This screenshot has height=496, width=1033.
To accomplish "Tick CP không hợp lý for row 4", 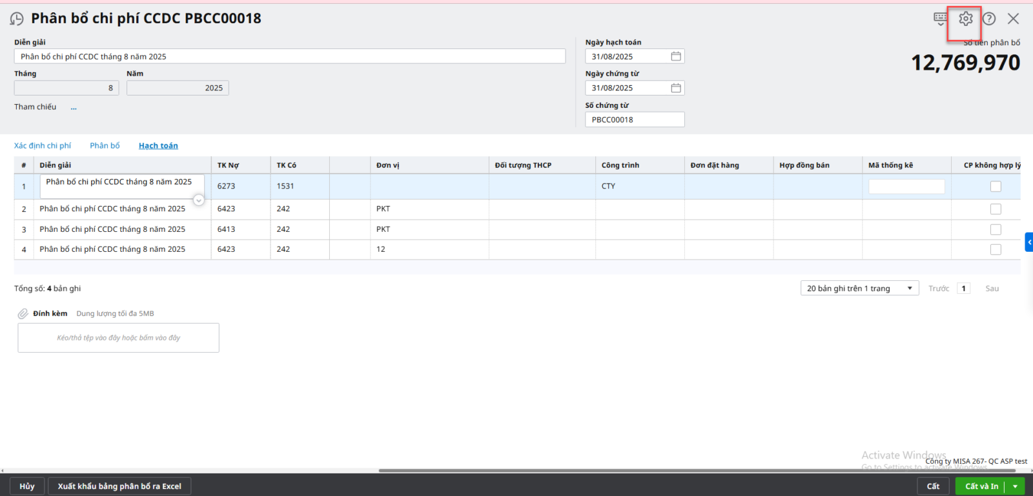I will click(996, 249).
